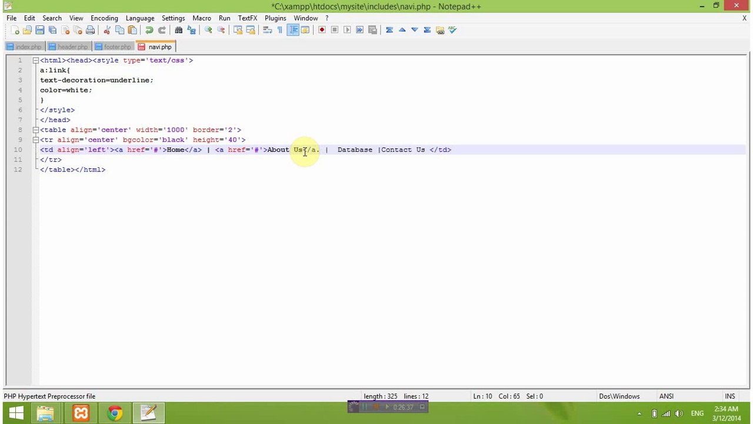Click the Close All toolbar icon

pos(78,30)
